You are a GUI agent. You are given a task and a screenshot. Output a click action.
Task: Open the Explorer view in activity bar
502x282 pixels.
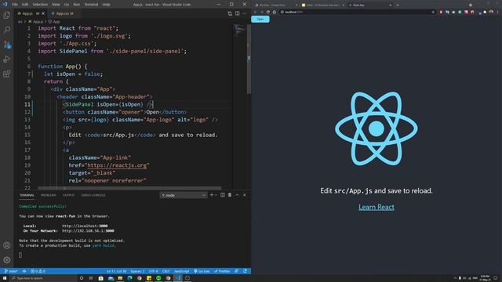7,15
